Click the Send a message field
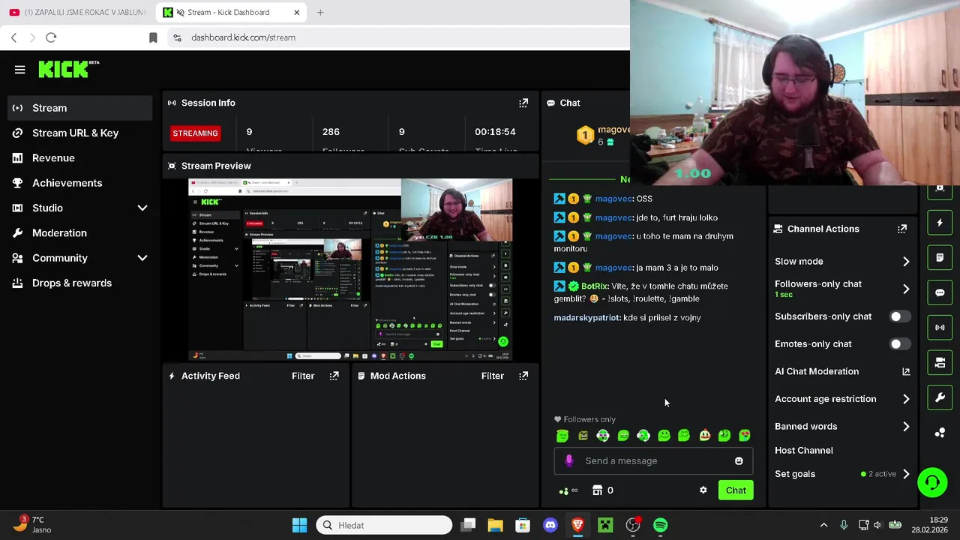This screenshot has height=540, width=960. click(x=654, y=461)
